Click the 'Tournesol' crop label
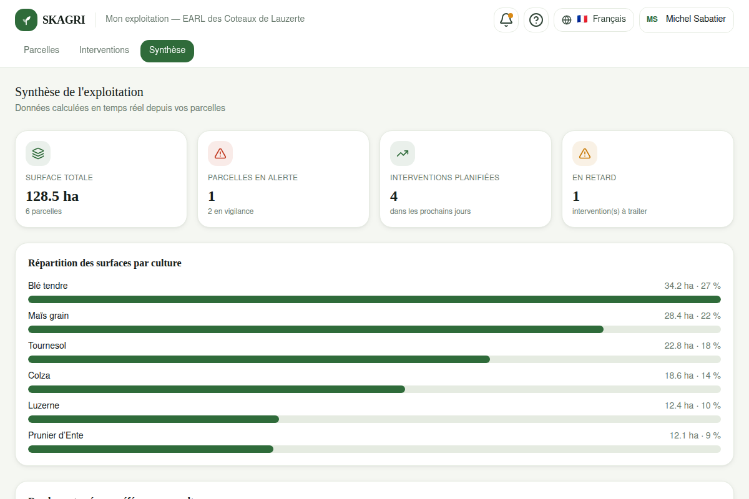The width and height of the screenshot is (749, 499). click(x=47, y=346)
